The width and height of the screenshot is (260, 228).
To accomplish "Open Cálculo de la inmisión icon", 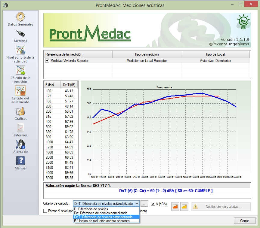I will point(20,70).
